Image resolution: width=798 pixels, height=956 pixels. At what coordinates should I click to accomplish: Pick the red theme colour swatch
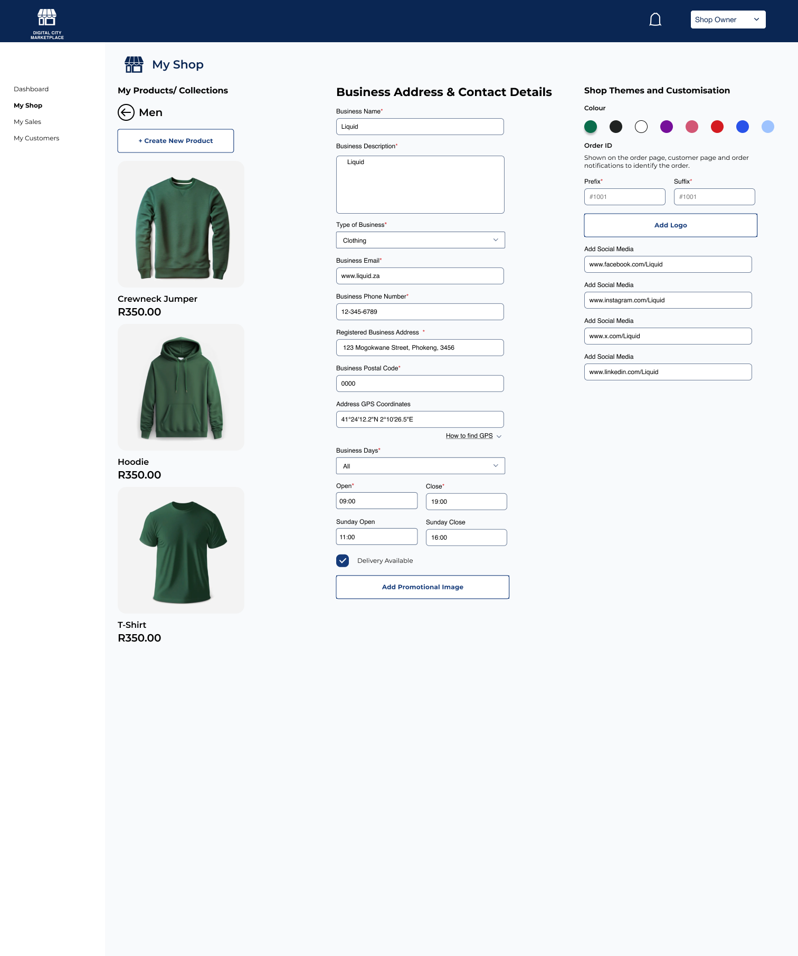point(717,127)
